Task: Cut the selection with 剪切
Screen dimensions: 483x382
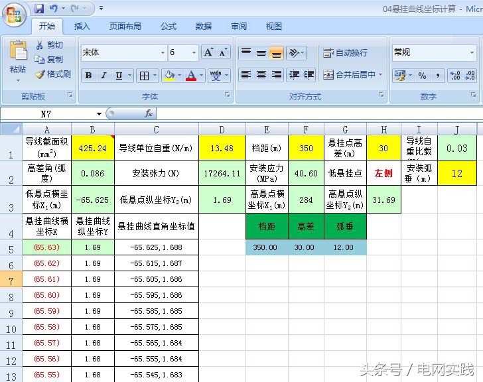Action: [x=50, y=45]
